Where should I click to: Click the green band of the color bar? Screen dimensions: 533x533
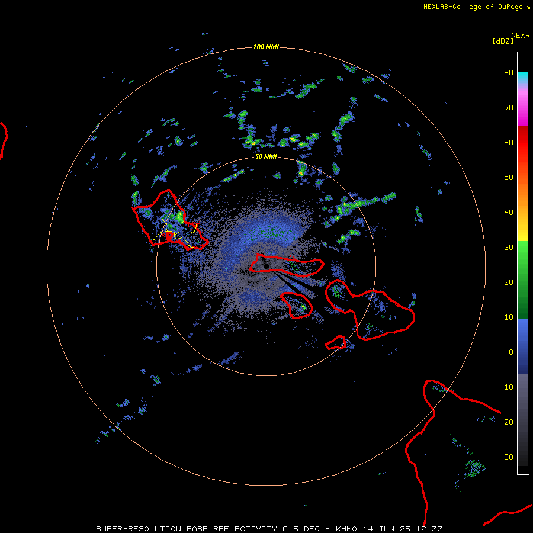[523, 280]
